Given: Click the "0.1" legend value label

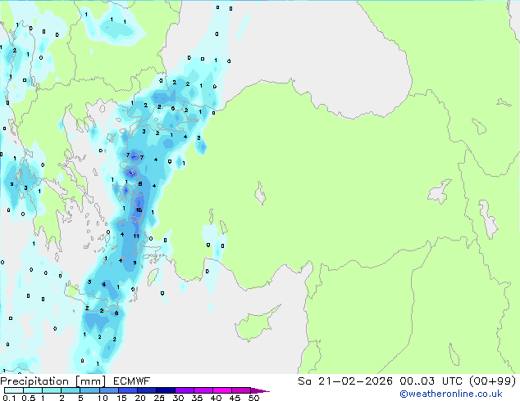Looking at the screenshot, I should tap(9, 398).
